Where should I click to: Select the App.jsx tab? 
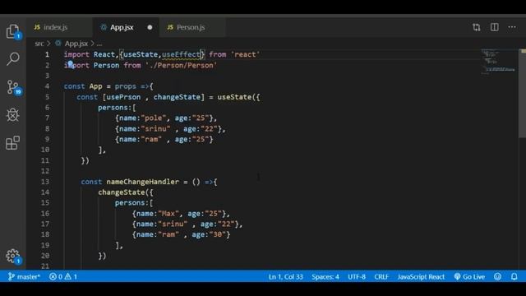(122, 27)
